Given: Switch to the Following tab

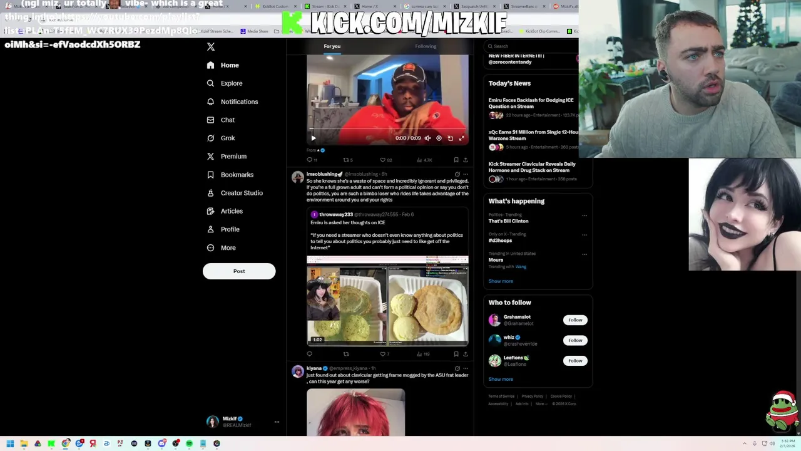Looking at the screenshot, I should [x=426, y=46].
